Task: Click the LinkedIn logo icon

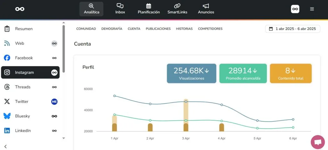Action: (x=7, y=131)
